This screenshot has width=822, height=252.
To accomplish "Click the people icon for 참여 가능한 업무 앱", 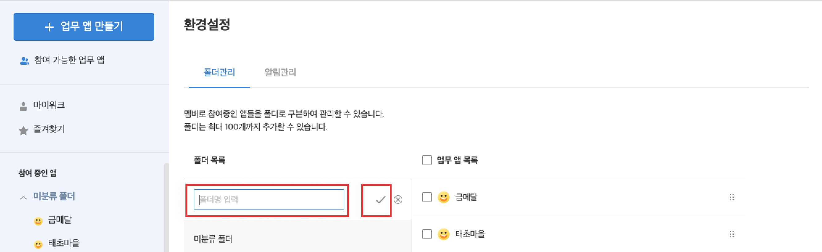I will pyautogui.click(x=24, y=61).
